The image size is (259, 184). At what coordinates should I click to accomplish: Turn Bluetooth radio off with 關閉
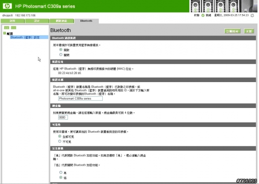pyautogui.click(x=61, y=55)
